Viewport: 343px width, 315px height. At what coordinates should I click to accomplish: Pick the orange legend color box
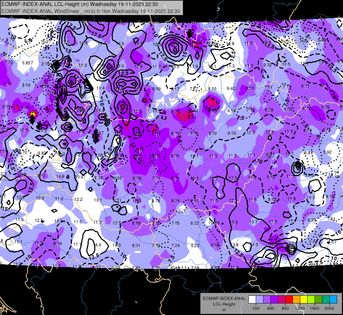click(296, 300)
